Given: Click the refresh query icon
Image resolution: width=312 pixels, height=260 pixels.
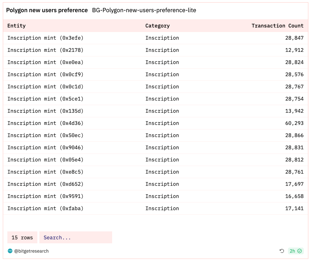Looking at the screenshot, I should [282, 251].
